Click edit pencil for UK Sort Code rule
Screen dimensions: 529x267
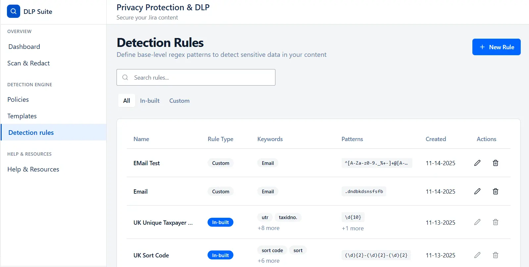click(477, 255)
